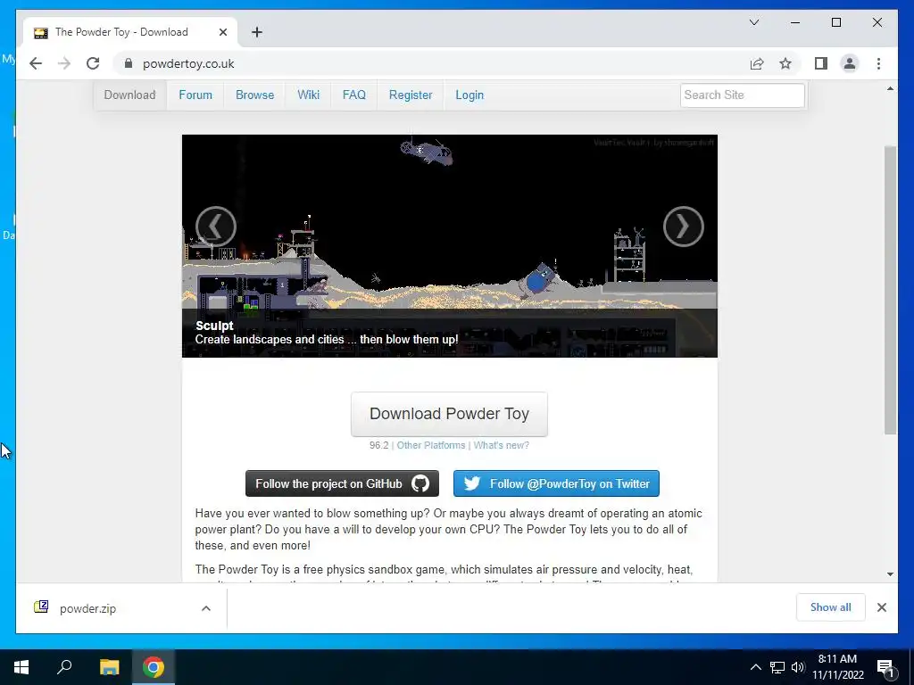Image resolution: width=914 pixels, height=685 pixels.
Task: Go back to the previous page
Action: (x=36, y=63)
